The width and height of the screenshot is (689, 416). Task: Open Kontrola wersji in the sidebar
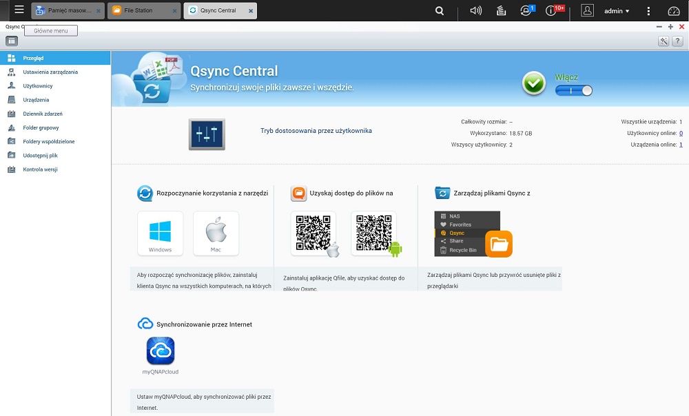pyautogui.click(x=55, y=169)
